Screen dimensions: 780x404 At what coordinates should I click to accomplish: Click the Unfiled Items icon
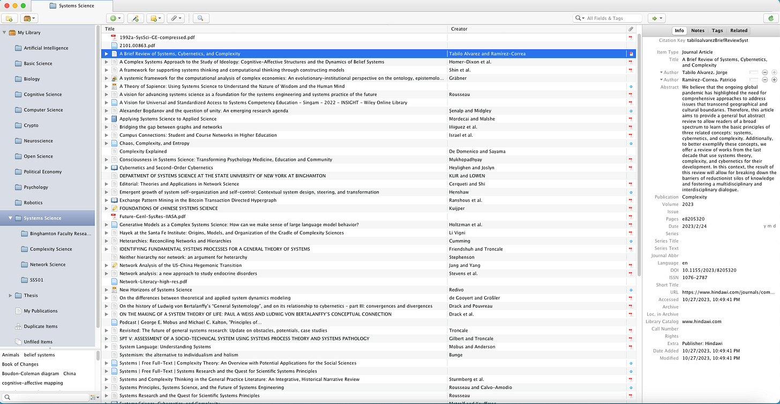pos(19,342)
